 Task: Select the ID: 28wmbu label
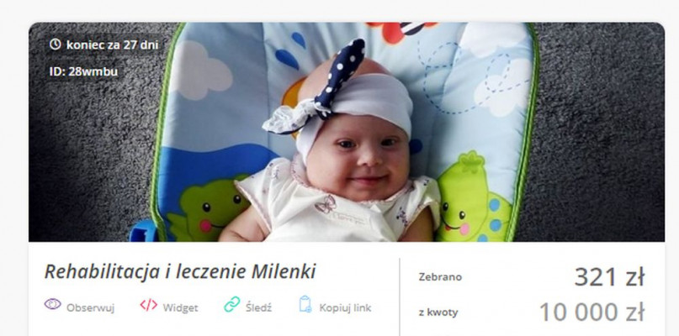(x=83, y=71)
